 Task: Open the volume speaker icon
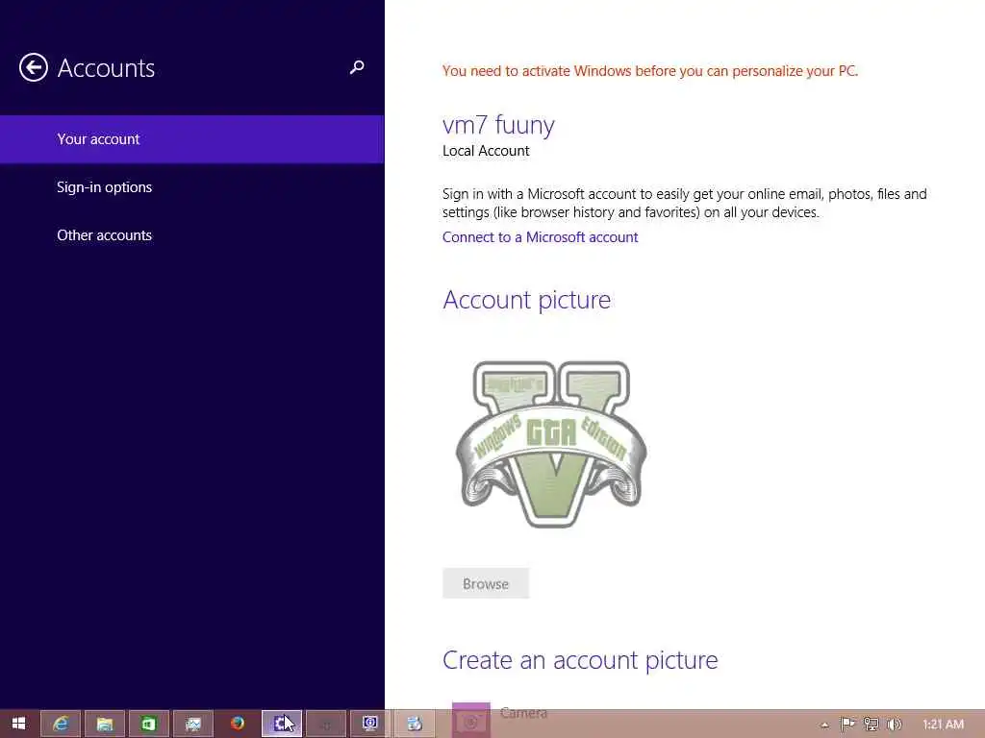tap(894, 725)
